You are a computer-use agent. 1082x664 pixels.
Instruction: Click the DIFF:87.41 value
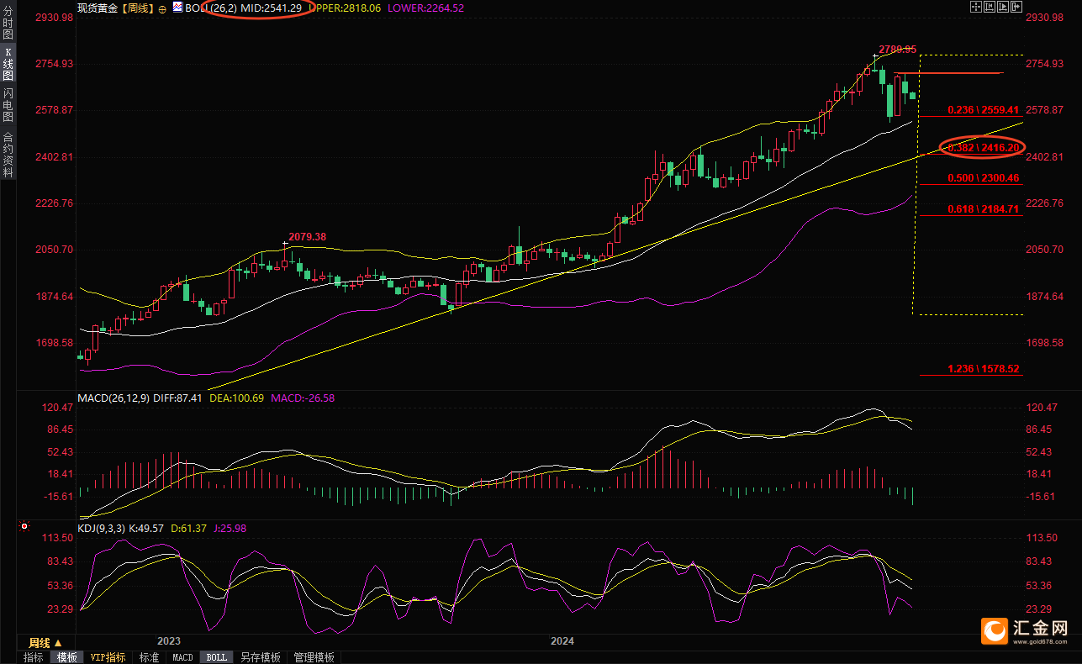coord(177,398)
